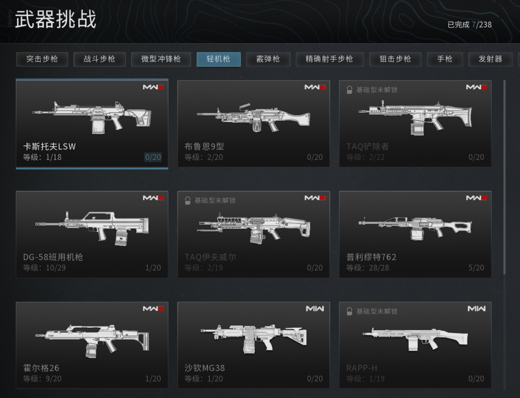
Task: Click the lock icon on RAPP-H card
Action: [349, 311]
